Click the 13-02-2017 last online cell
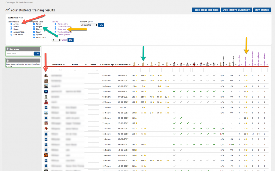This screenshot has width=275, height=171. [x=123, y=166]
